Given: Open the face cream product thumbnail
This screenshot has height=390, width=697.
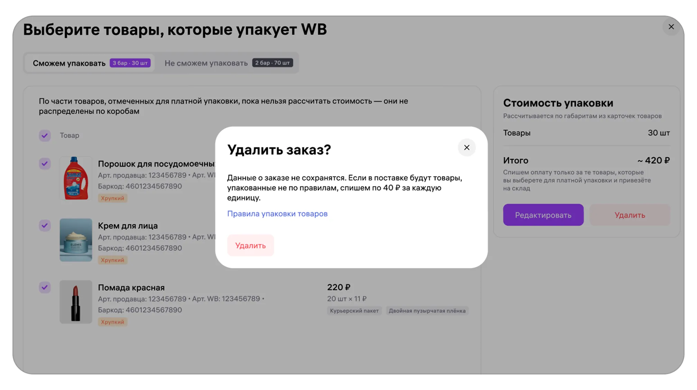Looking at the screenshot, I should (x=76, y=240).
